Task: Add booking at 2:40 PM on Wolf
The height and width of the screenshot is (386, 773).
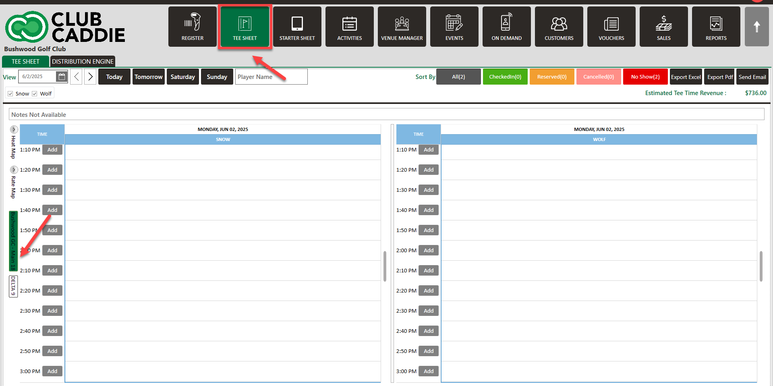Action: click(429, 331)
